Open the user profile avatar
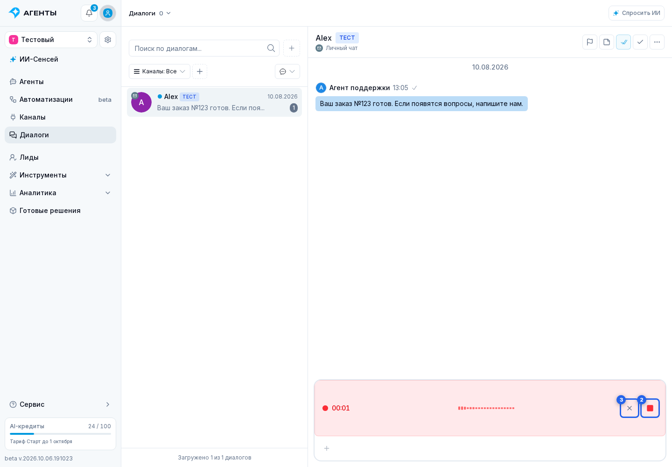 [x=108, y=13]
